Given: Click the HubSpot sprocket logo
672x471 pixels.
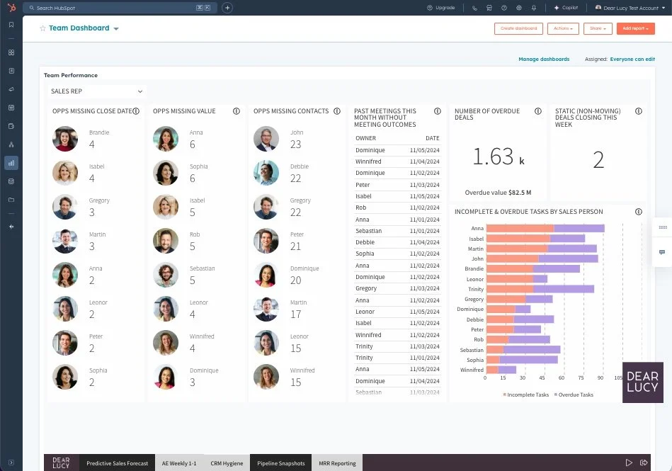Looking at the screenshot, I should [11, 8].
